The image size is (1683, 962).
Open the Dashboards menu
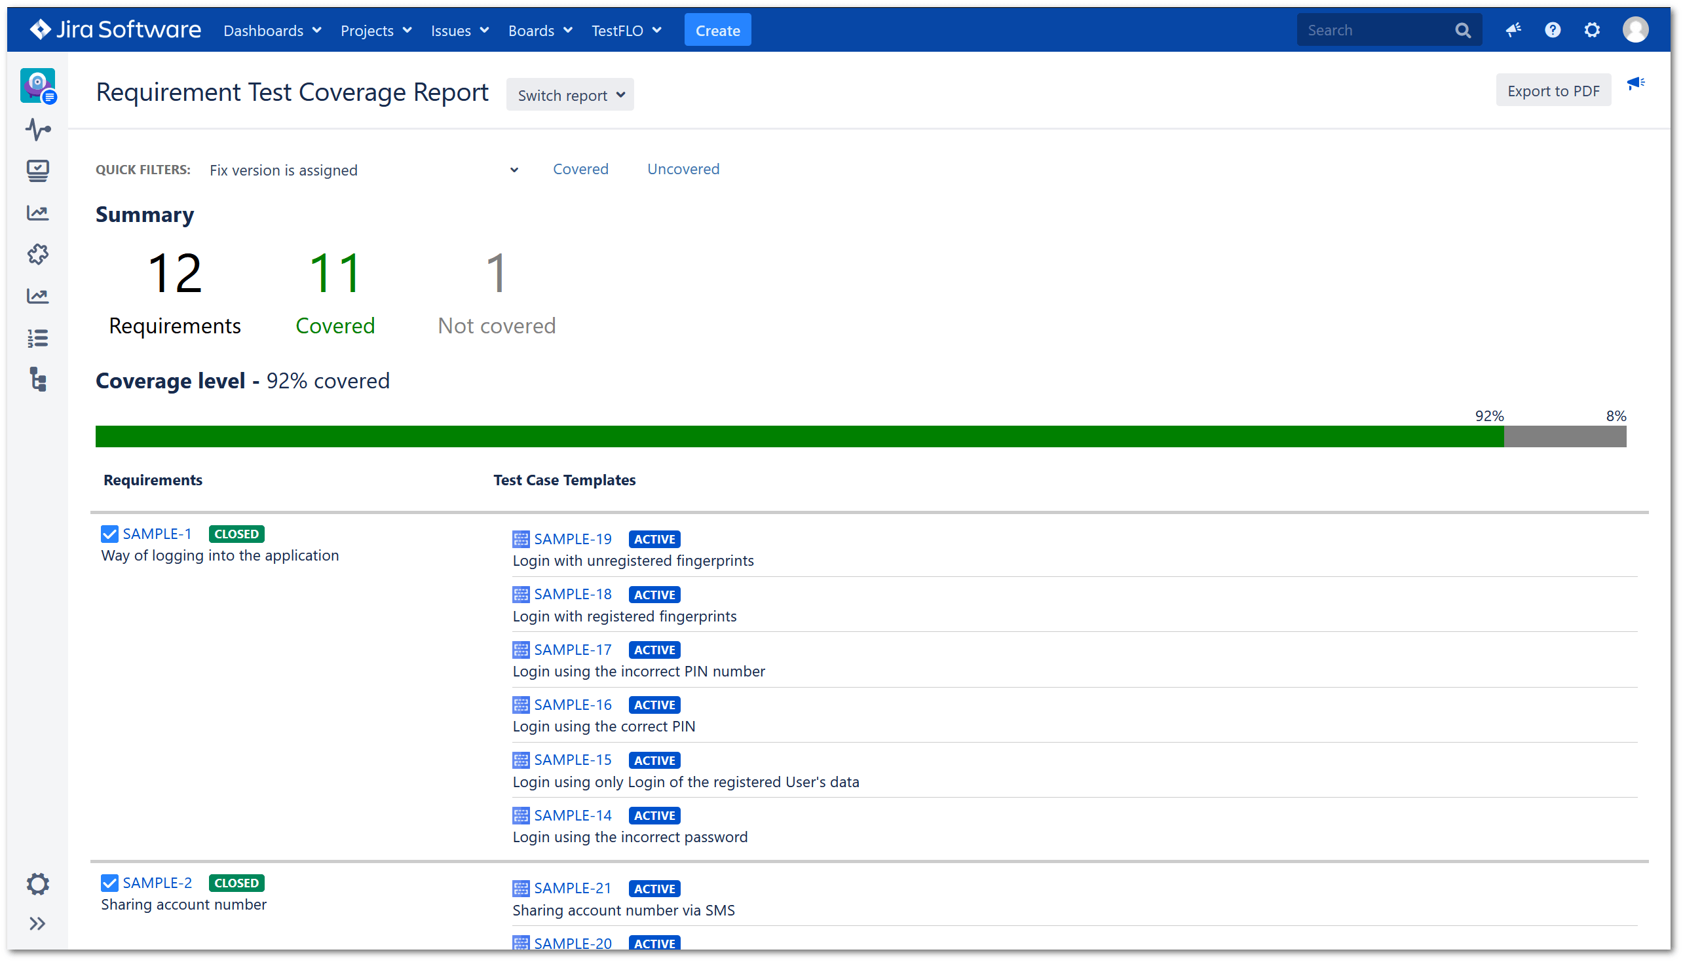pyautogui.click(x=271, y=29)
